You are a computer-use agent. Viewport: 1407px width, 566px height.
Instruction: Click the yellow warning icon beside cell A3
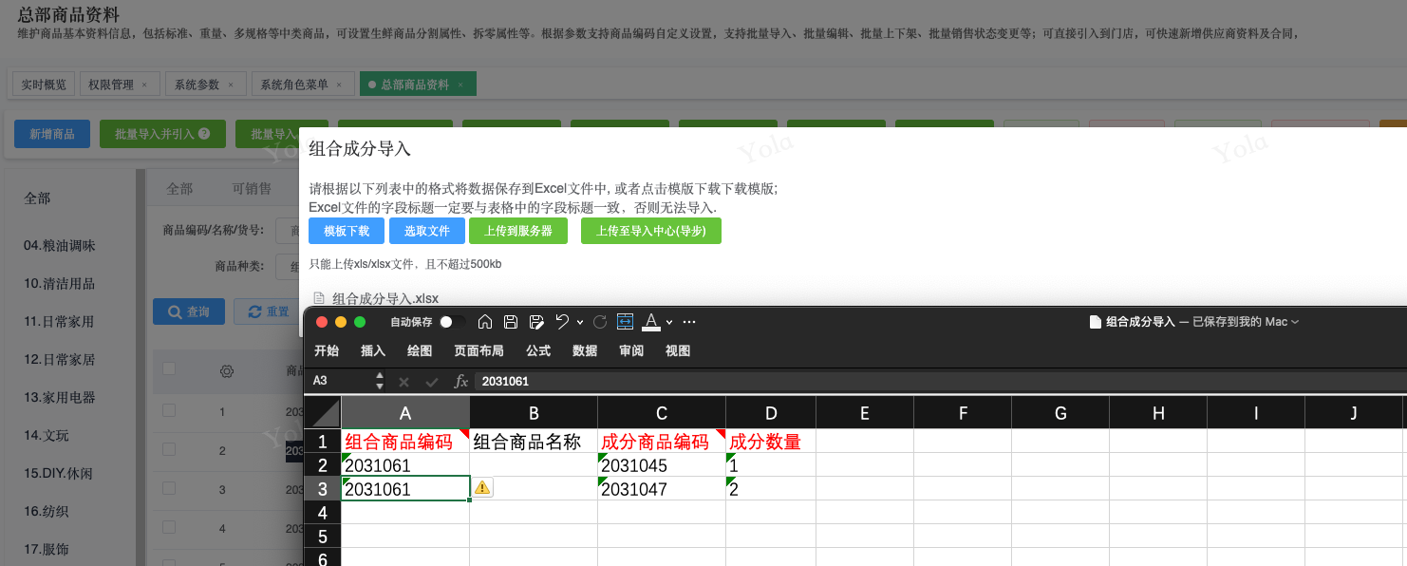482,488
